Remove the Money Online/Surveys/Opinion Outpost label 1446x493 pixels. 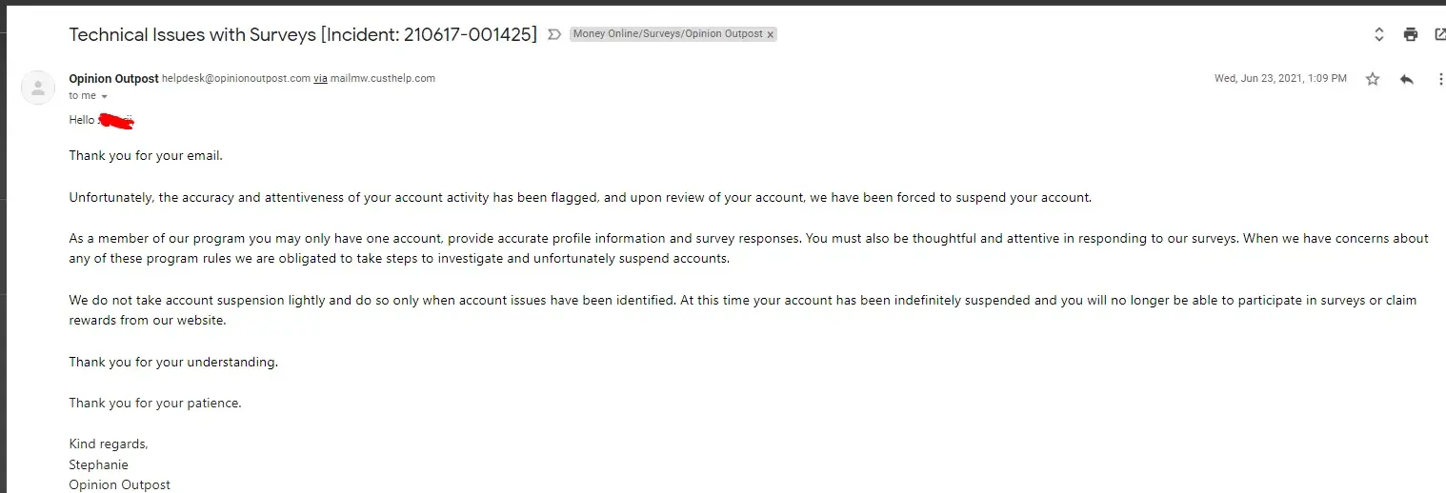pos(771,34)
